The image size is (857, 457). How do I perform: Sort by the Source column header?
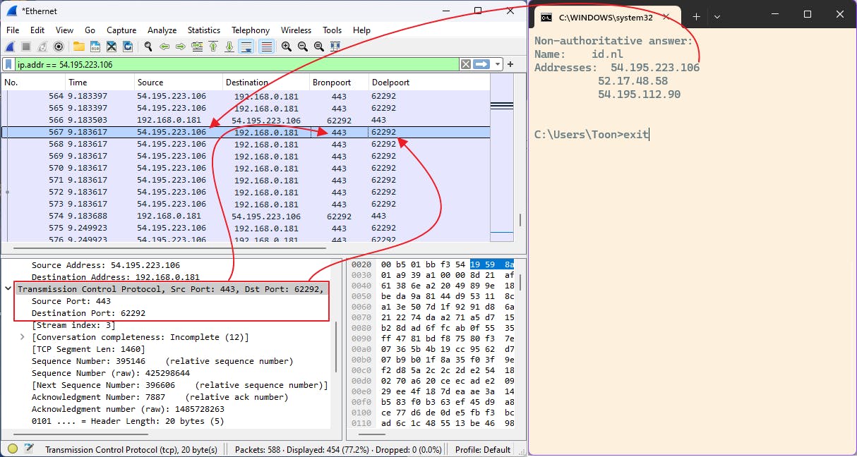pos(179,83)
